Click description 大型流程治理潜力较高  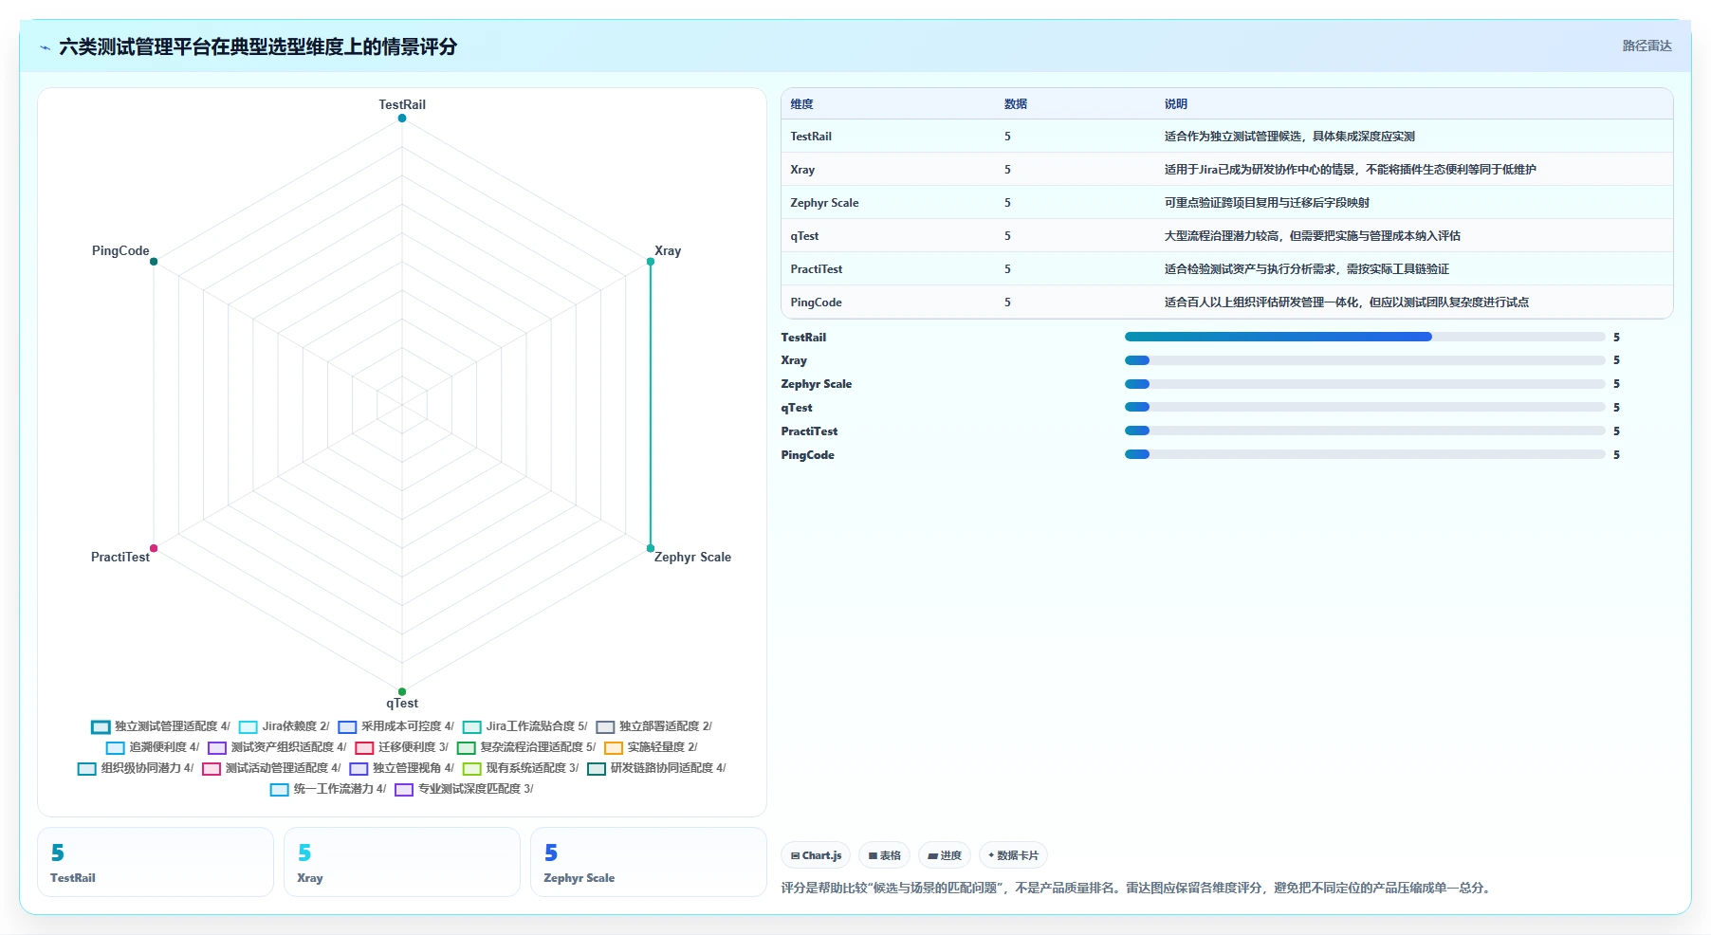(1313, 236)
